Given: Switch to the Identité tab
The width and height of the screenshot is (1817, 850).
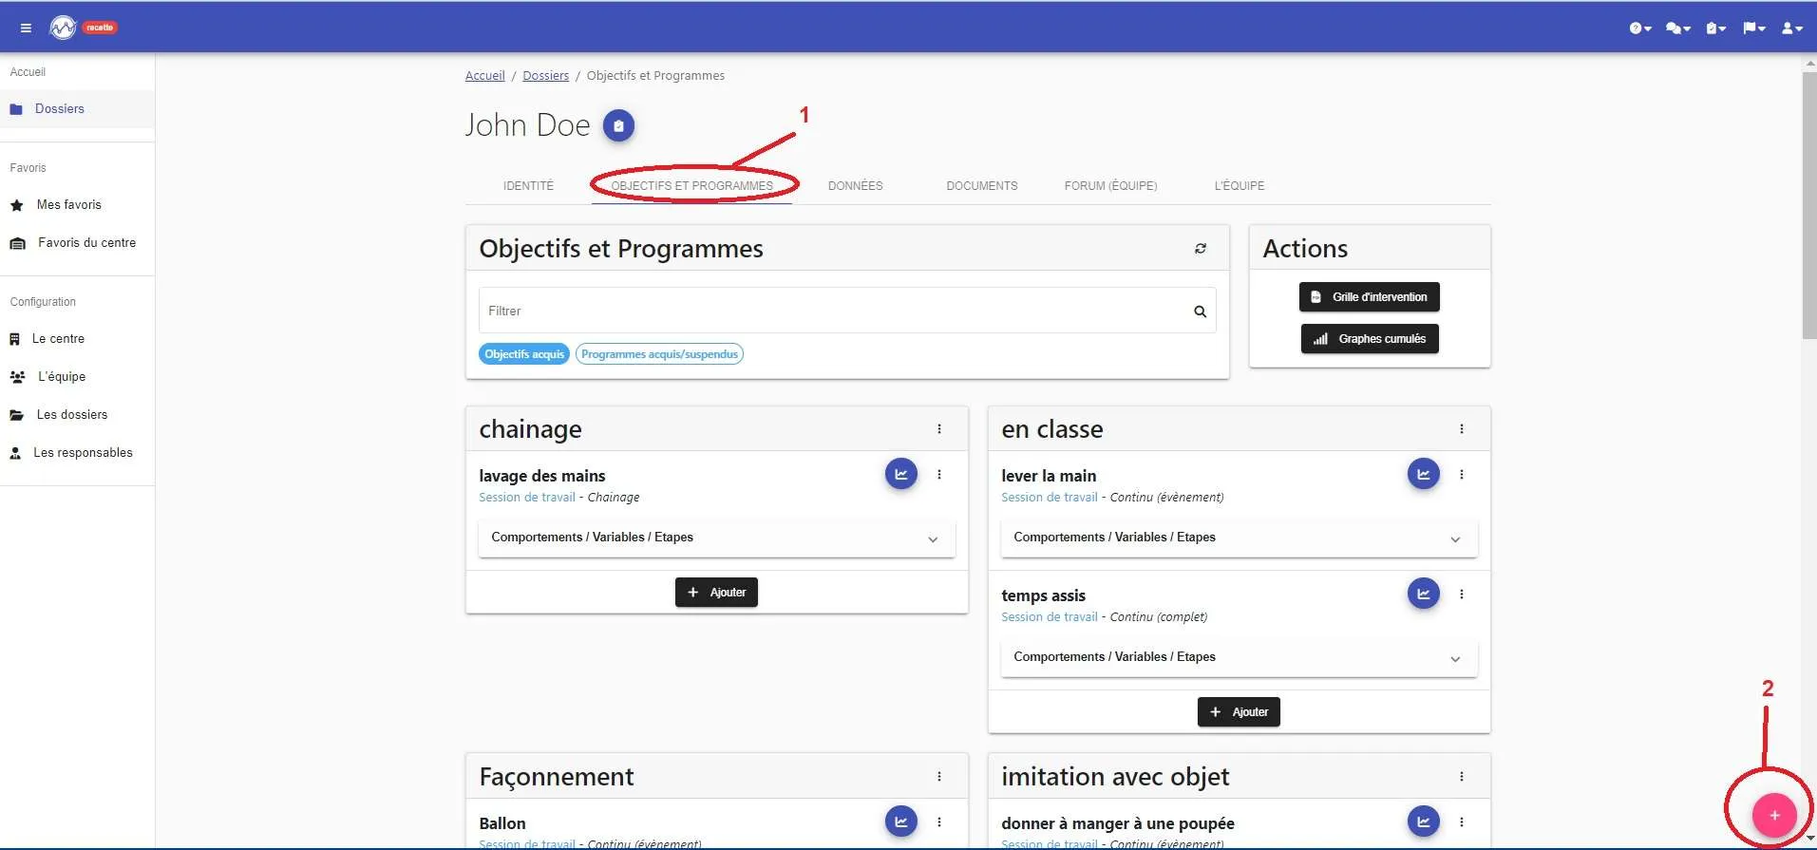Looking at the screenshot, I should pyautogui.click(x=528, y=186).
